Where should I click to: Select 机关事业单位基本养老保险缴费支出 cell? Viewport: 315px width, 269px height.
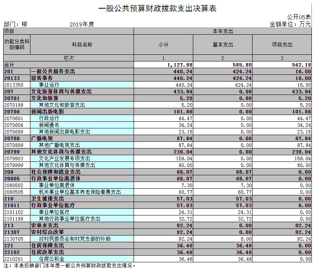tap(82, 192)
